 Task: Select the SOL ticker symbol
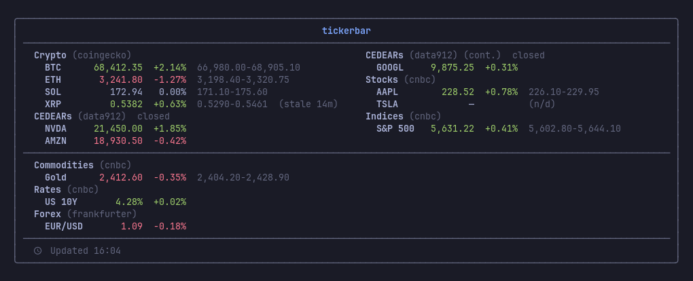click(x=53, y=92)
